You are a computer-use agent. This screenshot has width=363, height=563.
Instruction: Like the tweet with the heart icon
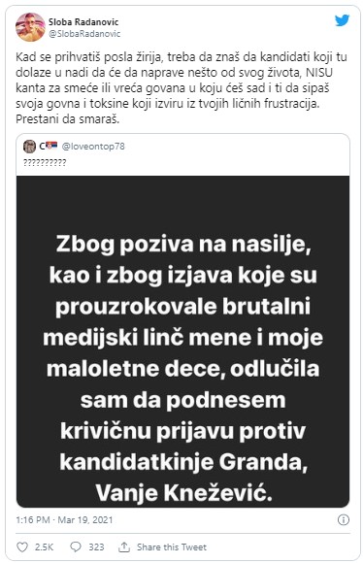[x=22, y=547]
